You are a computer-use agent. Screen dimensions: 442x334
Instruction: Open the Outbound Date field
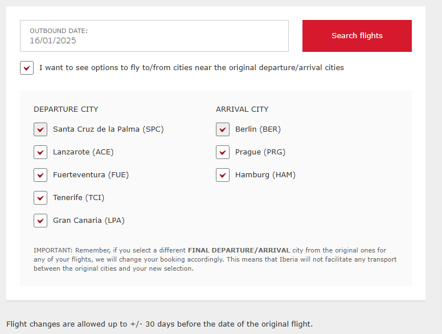click(154, 36)
